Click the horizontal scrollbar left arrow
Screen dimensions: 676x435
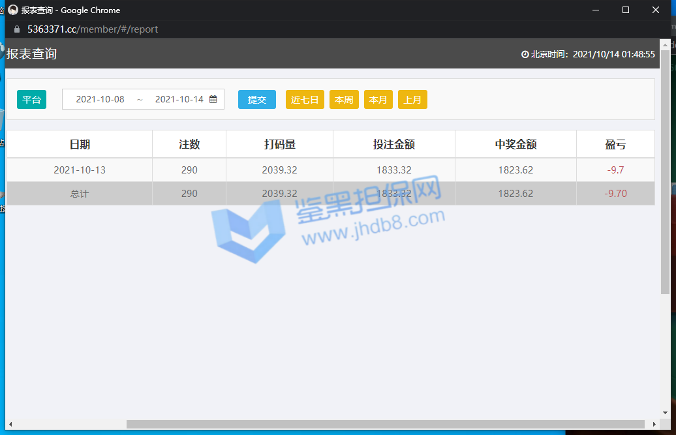point(10,425)
